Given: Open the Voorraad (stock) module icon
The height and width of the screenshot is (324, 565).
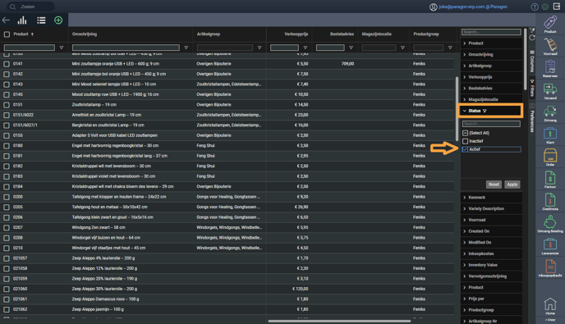Looking at the screenshot, I should click(550, 44).
